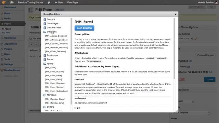Image resolution: width=219 pixels, height=123 pixels.
Task: Open the Core Pages book icon
Action: [45, 24]
